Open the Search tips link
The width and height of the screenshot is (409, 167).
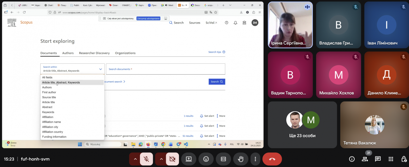pos(216,52)
